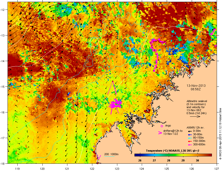Click the dark red end of the temperature colorbar
The width and height of the screenshot is (222, 171).
[x=210, y=155]
